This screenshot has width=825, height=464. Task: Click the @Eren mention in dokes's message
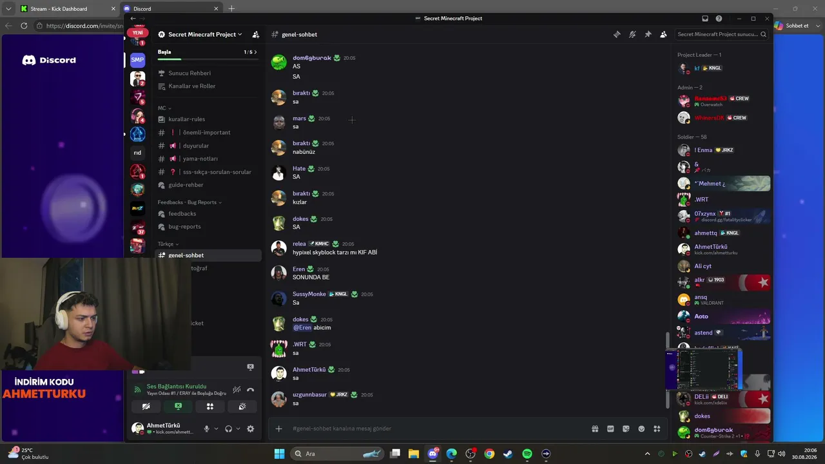(302, 328)
